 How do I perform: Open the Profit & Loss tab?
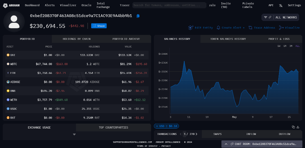pos(279,39)
